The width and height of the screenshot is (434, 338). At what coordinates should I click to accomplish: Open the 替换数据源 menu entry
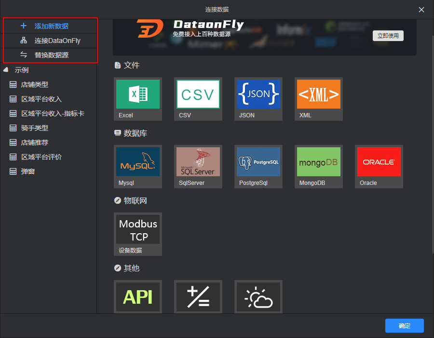pos(50,55)
